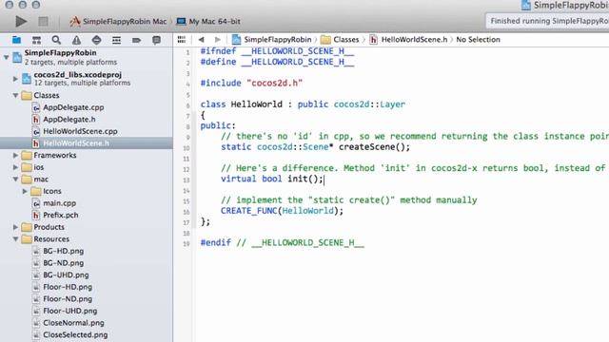This screenshot has height=342, width=609.
Task: Open AppDelegate.h
Action: coord(69,120)
